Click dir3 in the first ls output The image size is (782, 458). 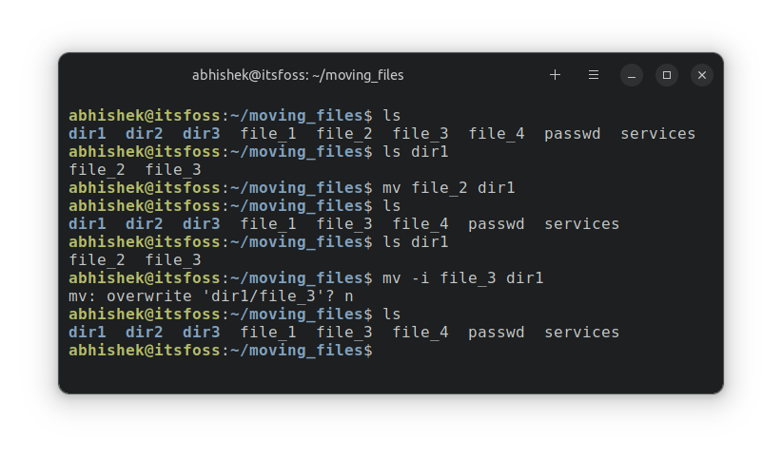coord(202,134)
